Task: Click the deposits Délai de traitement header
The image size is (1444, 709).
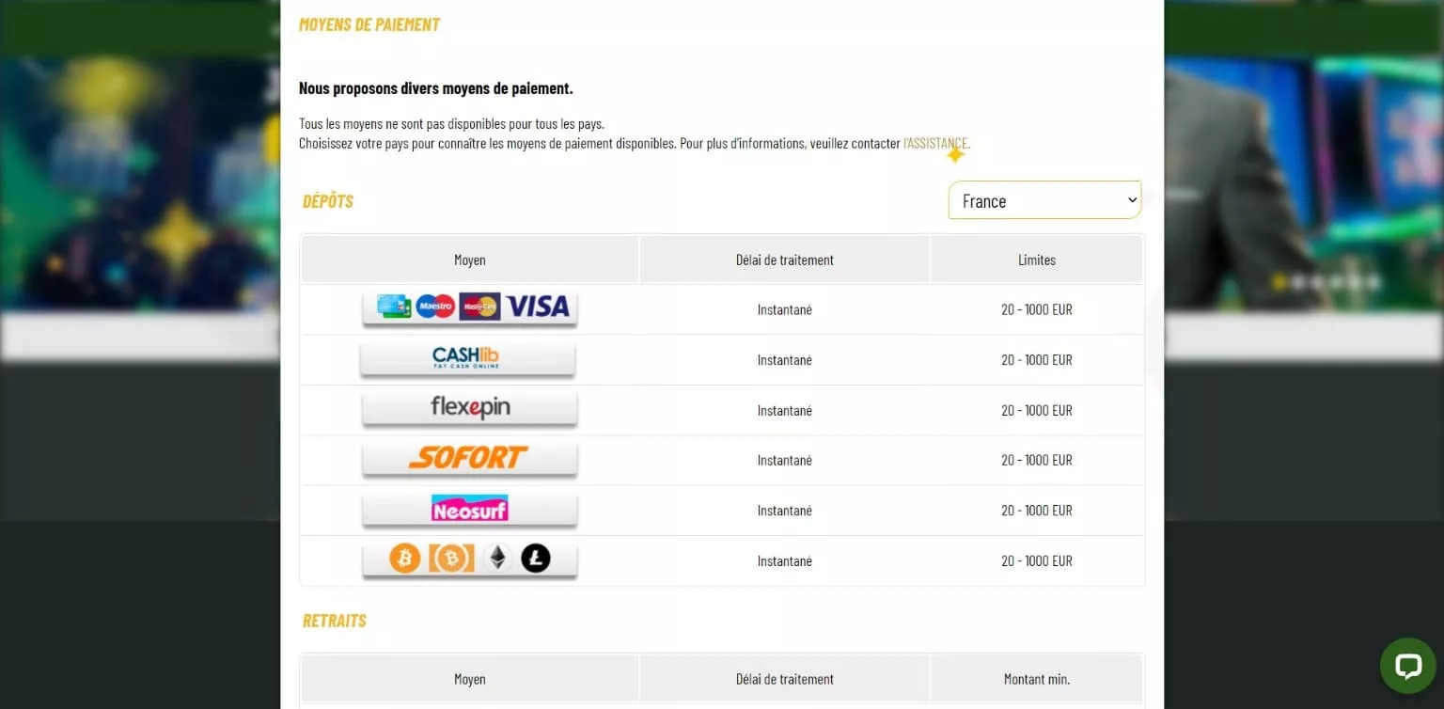Action: point(784,260)
